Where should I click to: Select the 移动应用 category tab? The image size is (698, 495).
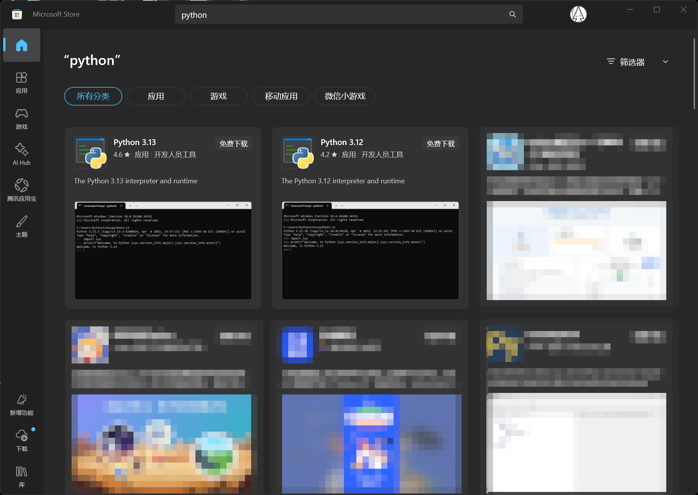[281, 96]
